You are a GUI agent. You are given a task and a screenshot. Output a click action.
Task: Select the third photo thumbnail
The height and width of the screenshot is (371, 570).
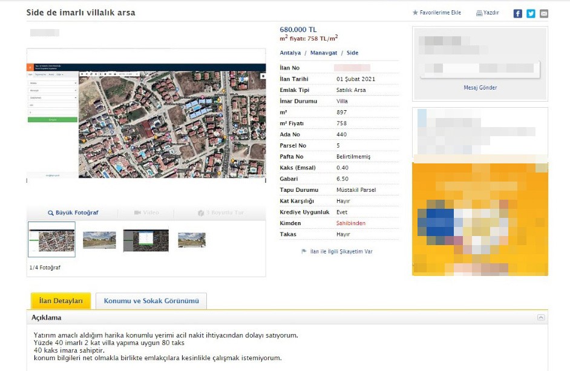(146, 240)
